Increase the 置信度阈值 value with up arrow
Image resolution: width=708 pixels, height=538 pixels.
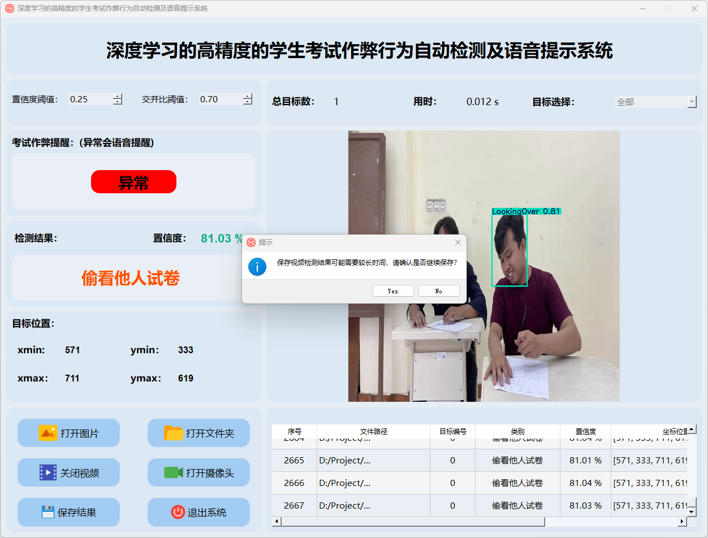pos(118,96)
